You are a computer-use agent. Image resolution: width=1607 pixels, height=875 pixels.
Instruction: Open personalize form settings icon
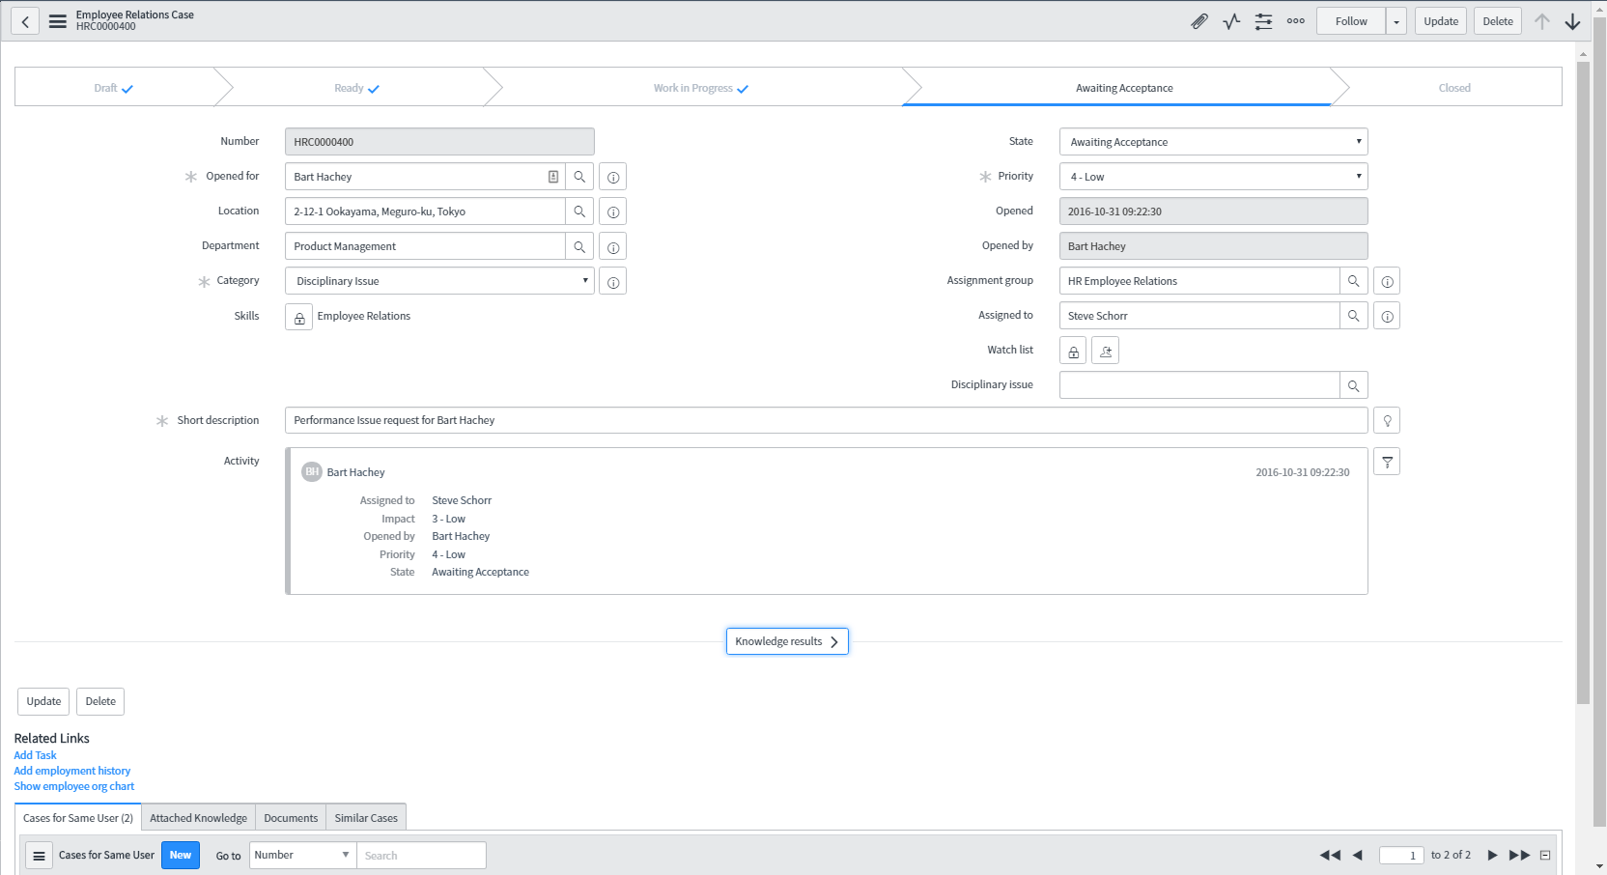[x=1263, y=21]
